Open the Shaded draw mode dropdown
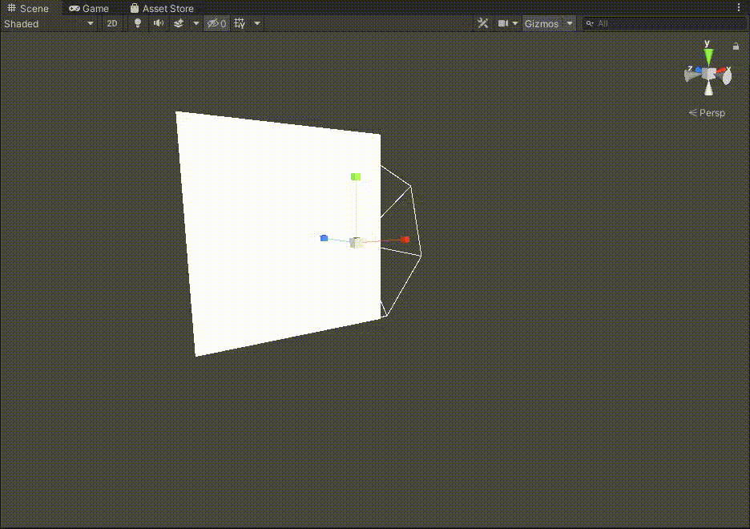Image resolution: width=750 pixels, height=529 pixels. (49, 23)
